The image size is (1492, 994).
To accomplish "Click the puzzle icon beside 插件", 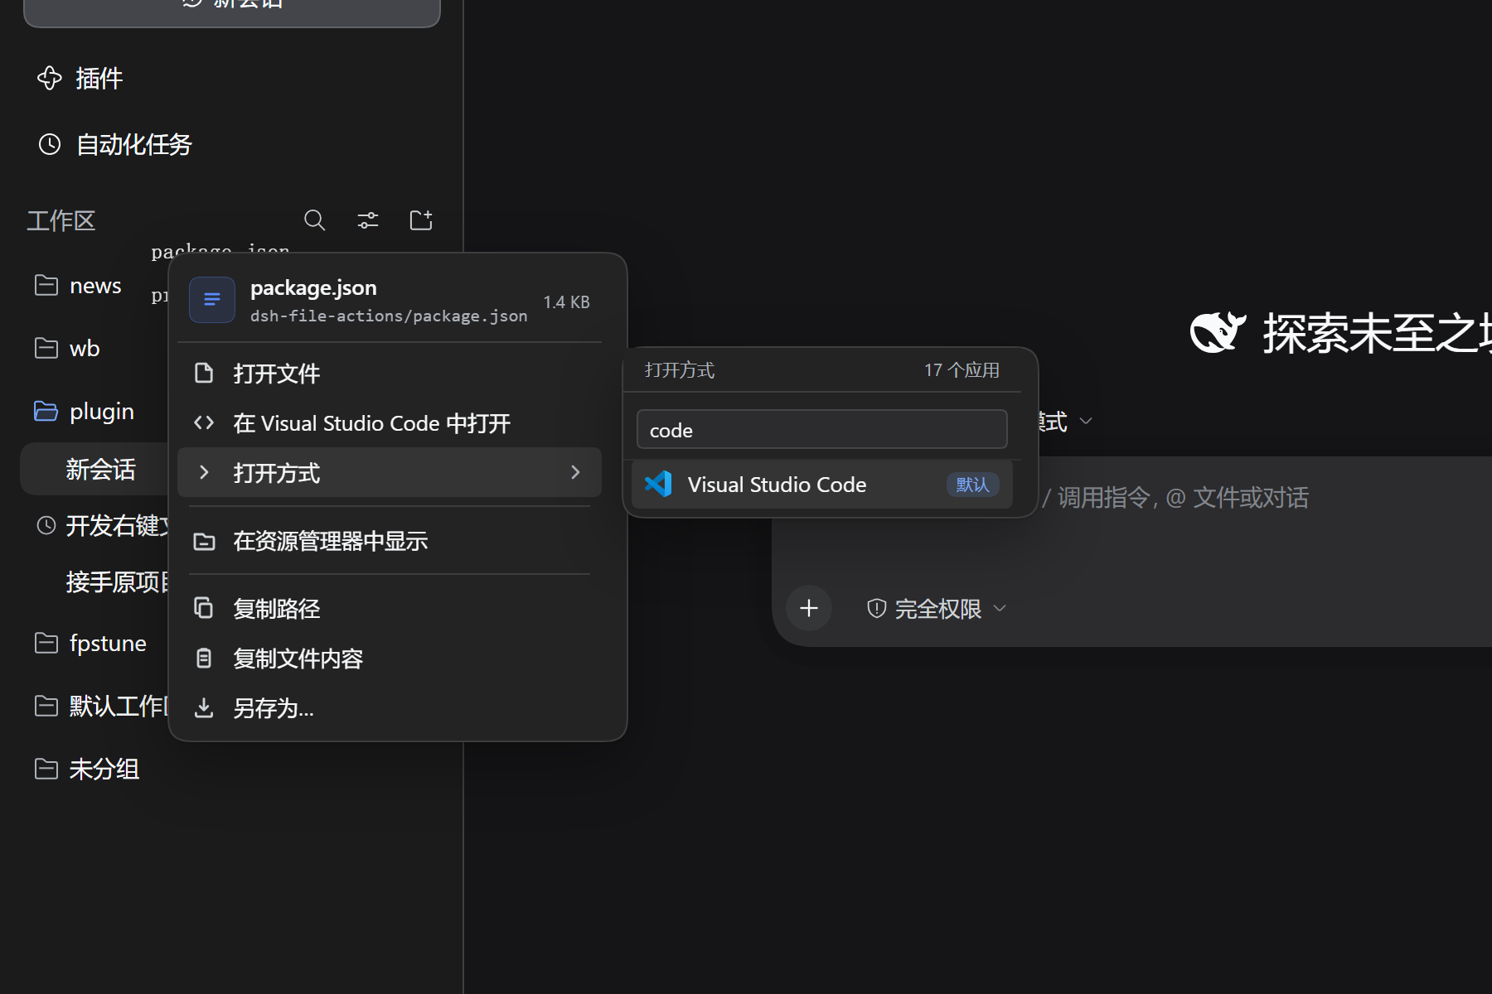I will [x=50, y=78].
